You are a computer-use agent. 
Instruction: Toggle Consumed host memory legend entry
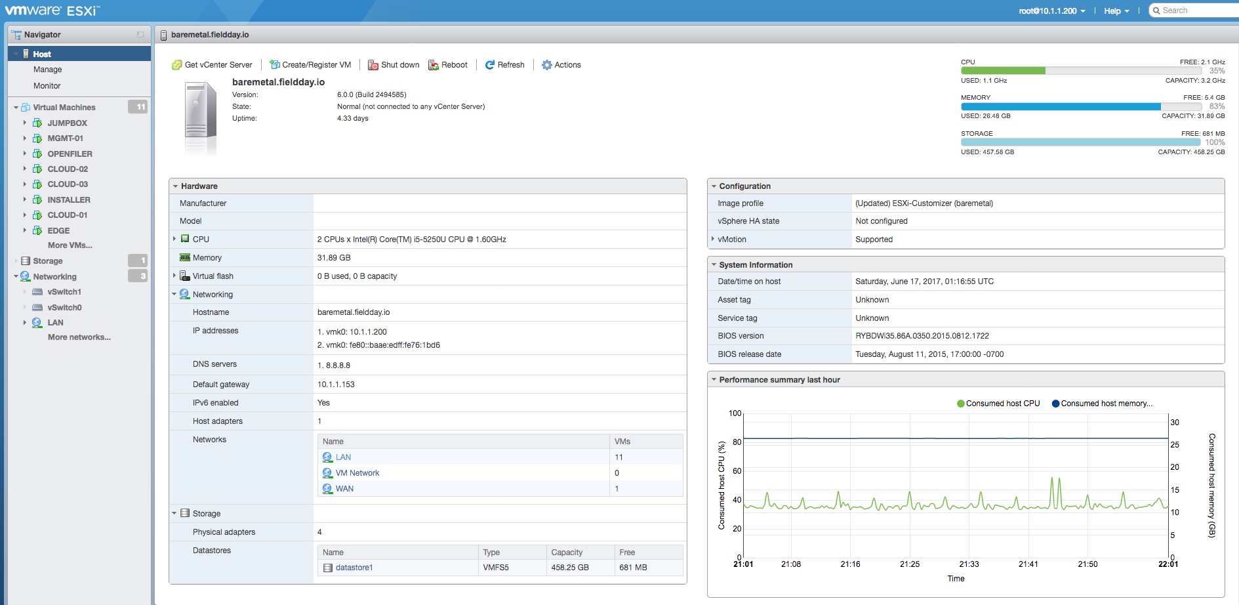coord(1103,404)
